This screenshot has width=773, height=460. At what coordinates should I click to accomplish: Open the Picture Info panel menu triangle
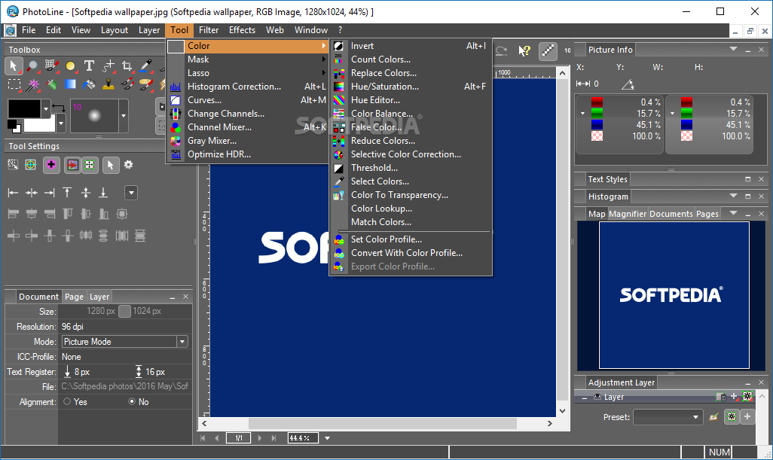click(733, 49)
